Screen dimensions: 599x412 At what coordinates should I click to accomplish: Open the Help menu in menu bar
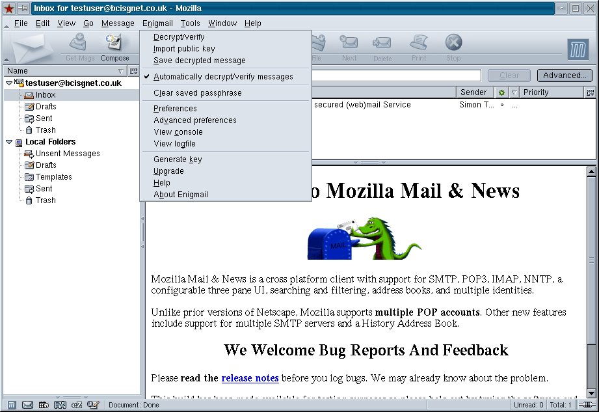252,23
